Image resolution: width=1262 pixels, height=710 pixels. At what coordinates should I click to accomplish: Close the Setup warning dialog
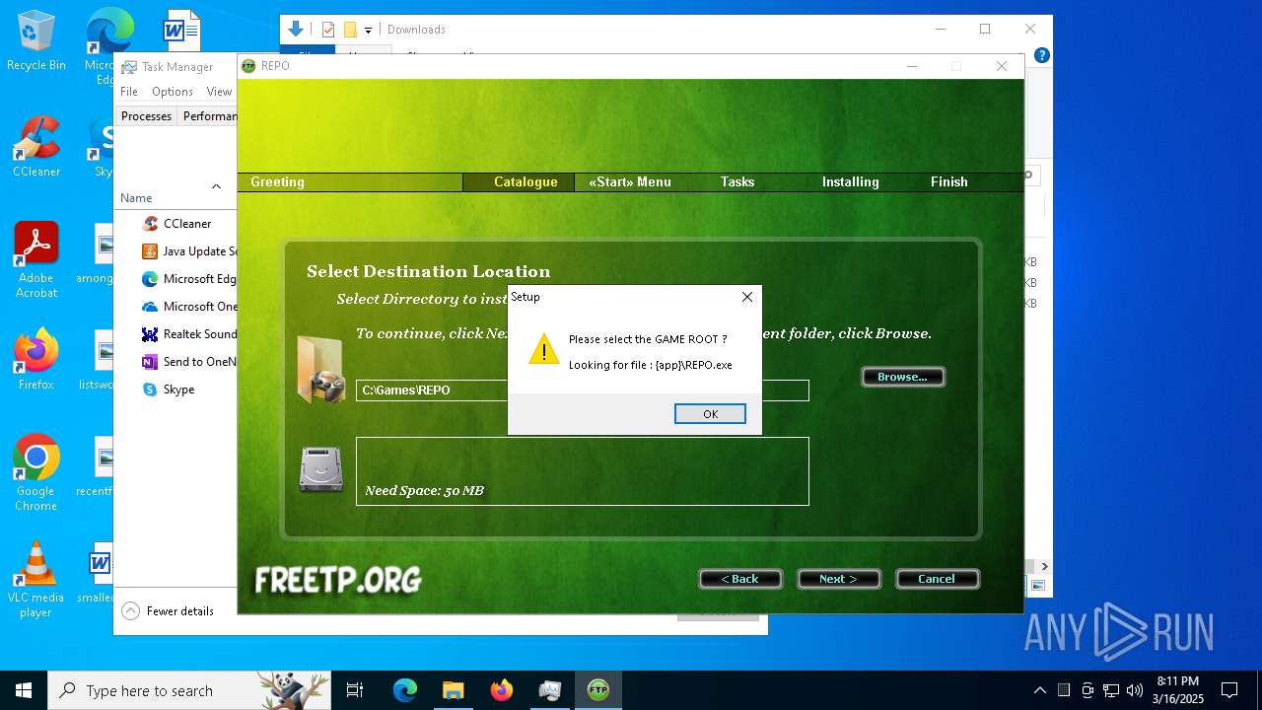pos(747,297)
